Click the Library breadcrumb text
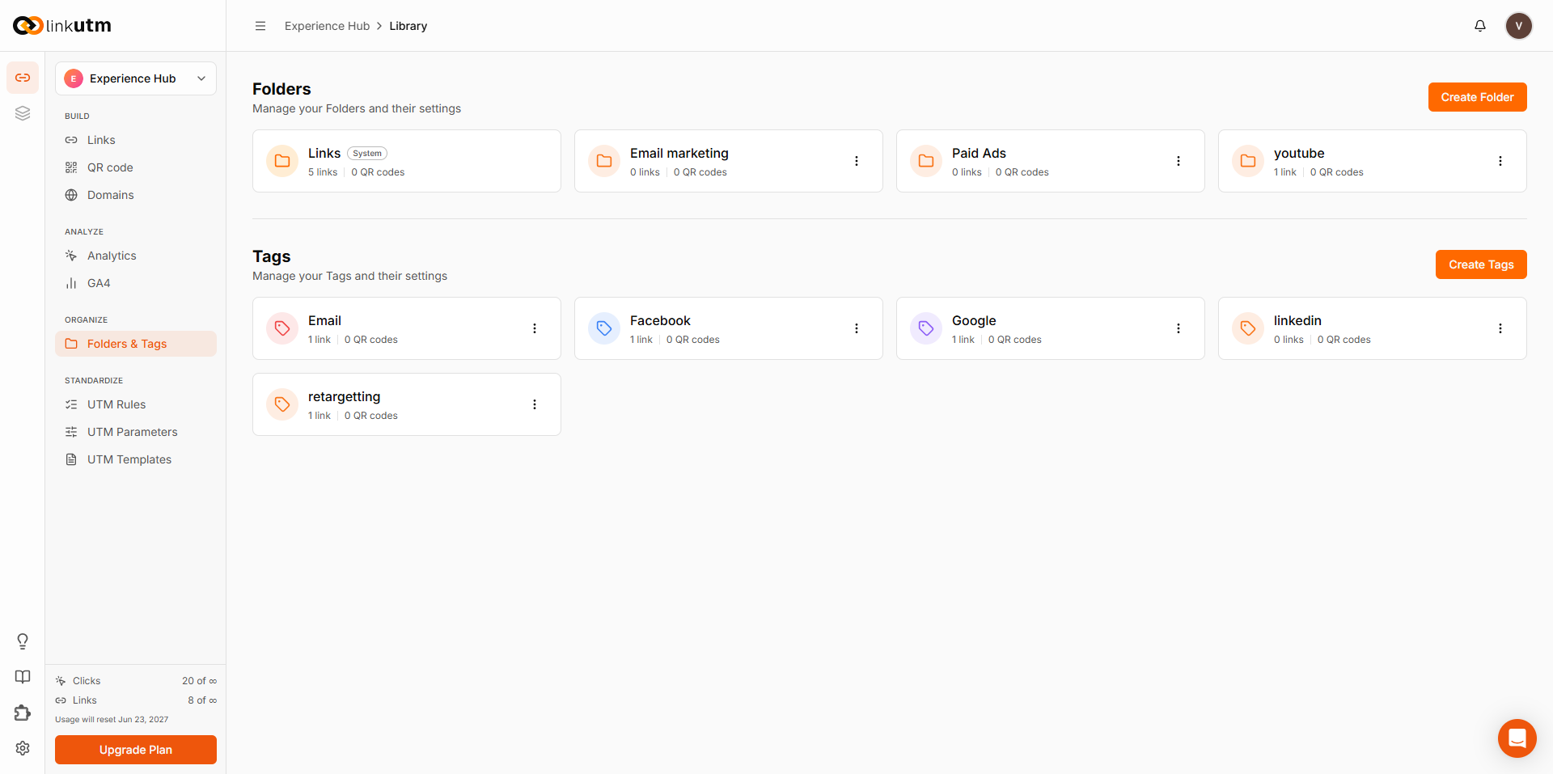 tap(408, 26)
